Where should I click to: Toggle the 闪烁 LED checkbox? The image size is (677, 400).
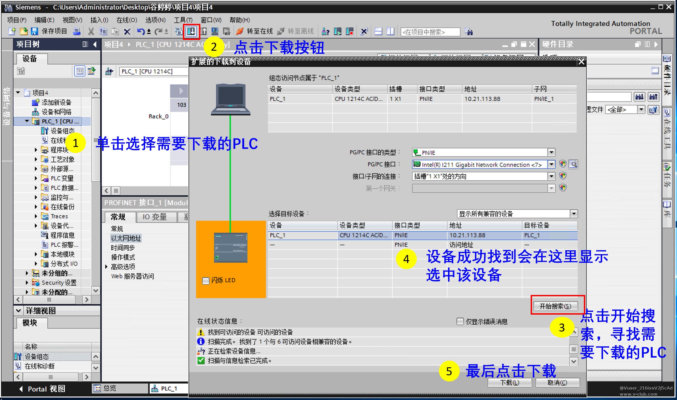(x=206, y=281)
